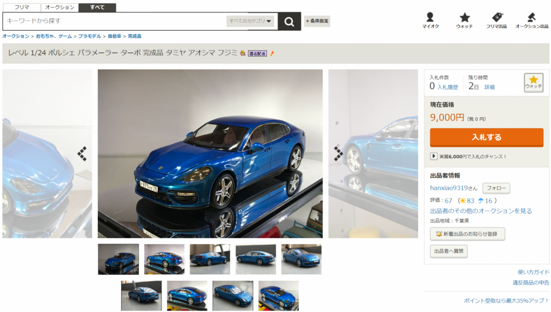Toggle the yellow ウォッチ watch button
The width and height of the screenshot is (551, 312).
[x=533, y=83]
